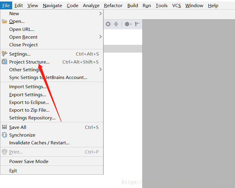Open the VCS menu
This screenshot has height=188, width=235.
click(x=176, y=6)
